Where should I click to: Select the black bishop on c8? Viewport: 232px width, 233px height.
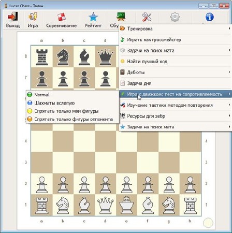tap(84, 57)
